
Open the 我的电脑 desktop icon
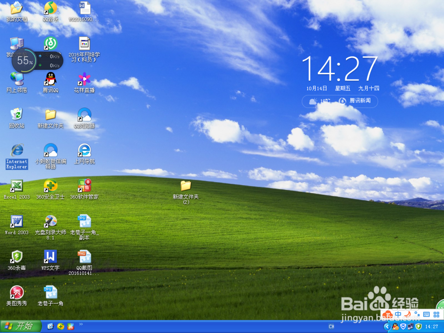point(17,44)
